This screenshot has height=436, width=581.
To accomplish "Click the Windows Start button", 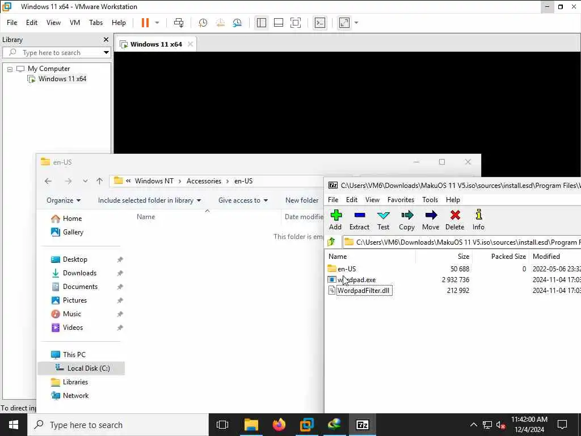I will [x=14, y=425].
